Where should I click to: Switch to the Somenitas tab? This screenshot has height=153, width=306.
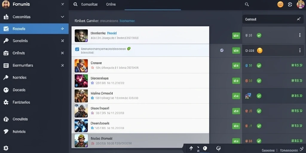(89, 4)
